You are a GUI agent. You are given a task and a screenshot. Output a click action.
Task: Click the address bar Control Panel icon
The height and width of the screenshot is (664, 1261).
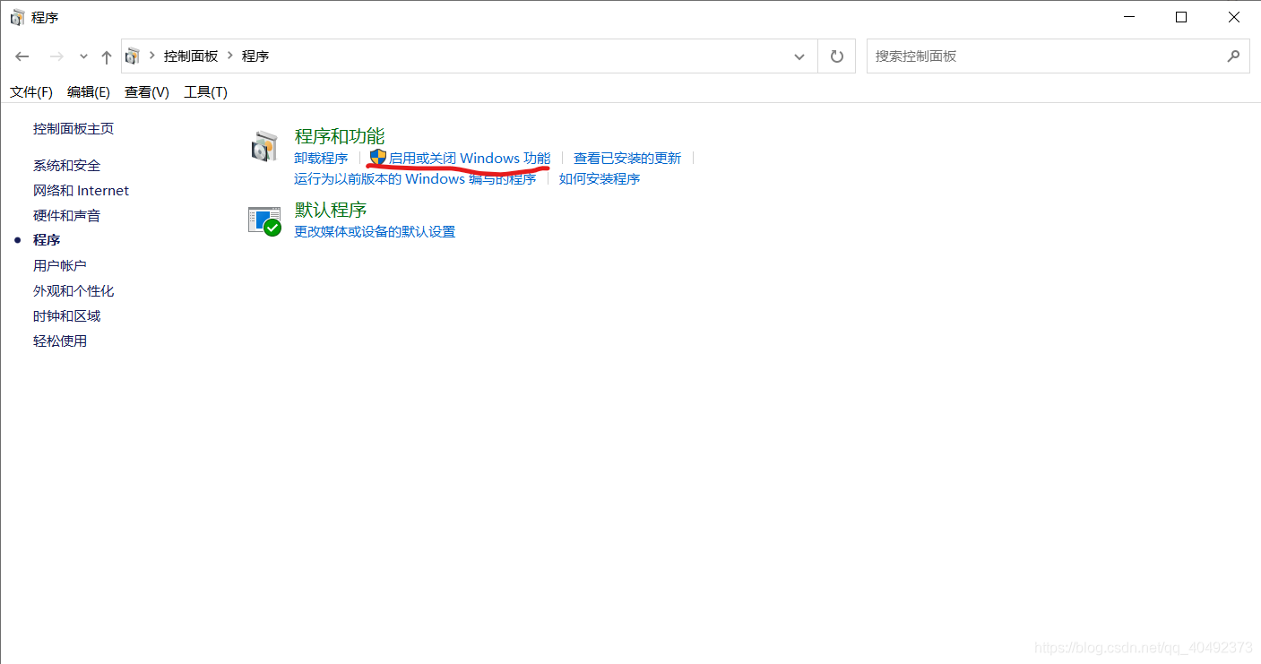(133, 56)
